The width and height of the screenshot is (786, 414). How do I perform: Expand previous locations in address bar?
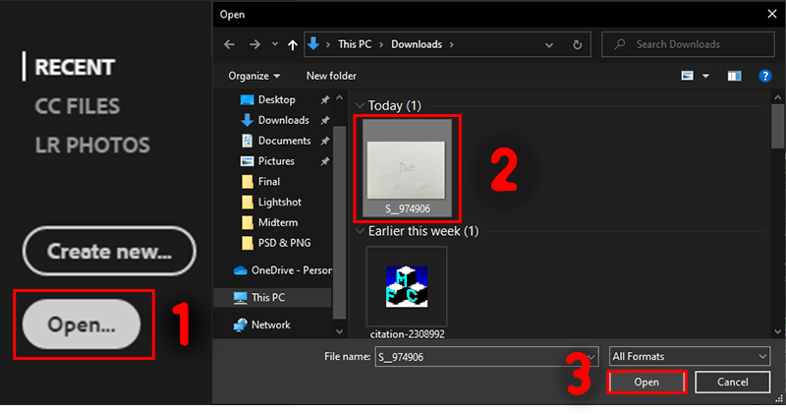549,45
